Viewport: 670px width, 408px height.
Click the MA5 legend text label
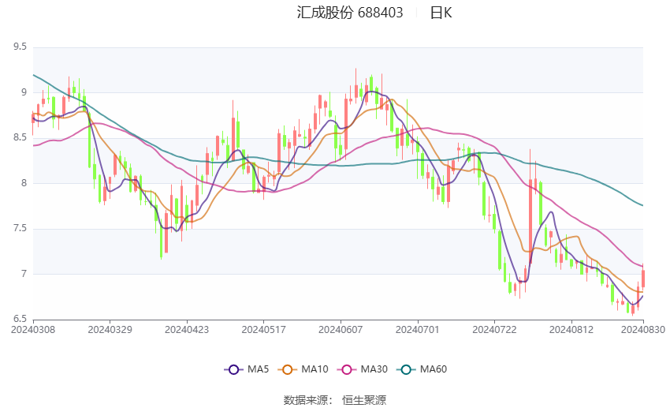pos(258,369)
